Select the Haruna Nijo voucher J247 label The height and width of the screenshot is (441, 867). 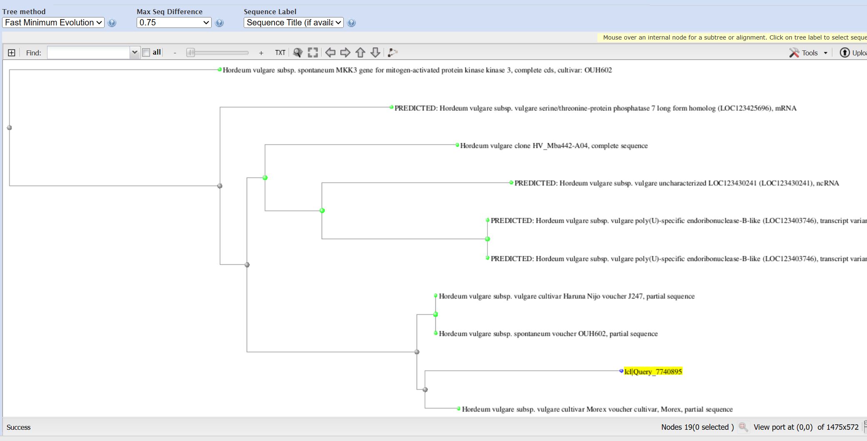(x=567, y=296)
